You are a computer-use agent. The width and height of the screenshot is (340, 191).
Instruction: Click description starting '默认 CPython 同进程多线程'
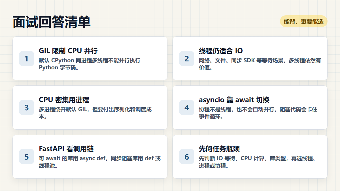point(90,64)
